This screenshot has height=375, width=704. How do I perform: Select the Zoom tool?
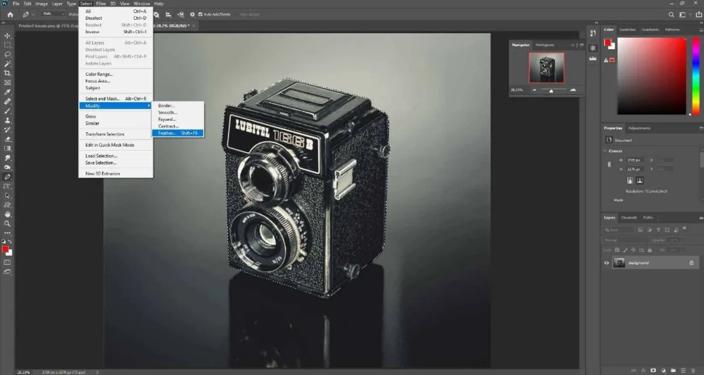point(8,223)
